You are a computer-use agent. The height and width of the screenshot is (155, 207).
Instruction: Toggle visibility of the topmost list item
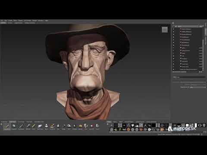point(173,29)
